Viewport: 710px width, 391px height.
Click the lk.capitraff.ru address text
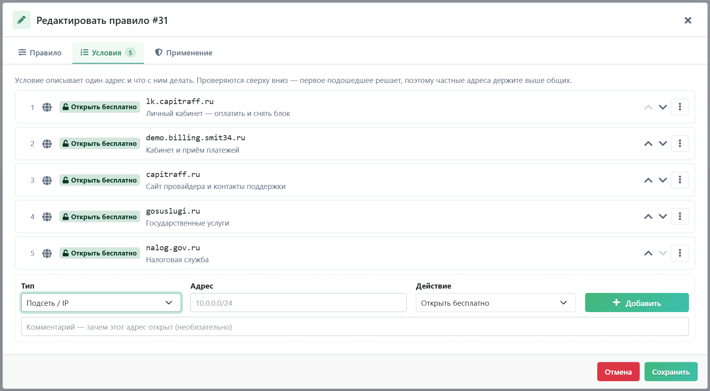click(x=180, y=101)
